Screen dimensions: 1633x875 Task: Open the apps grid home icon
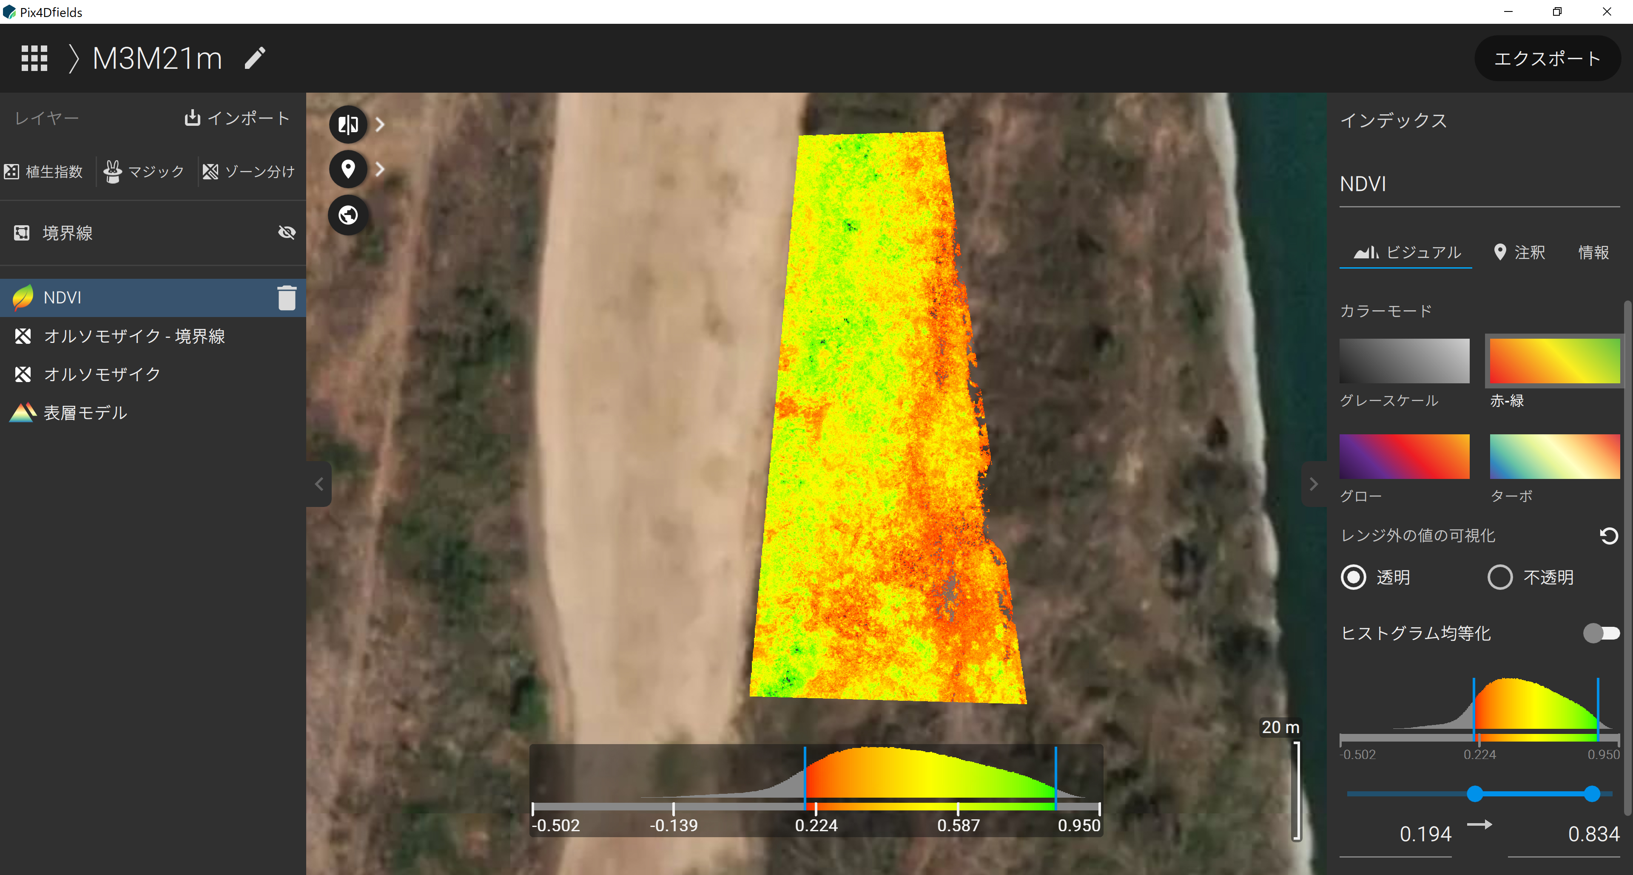coord(34,58)
